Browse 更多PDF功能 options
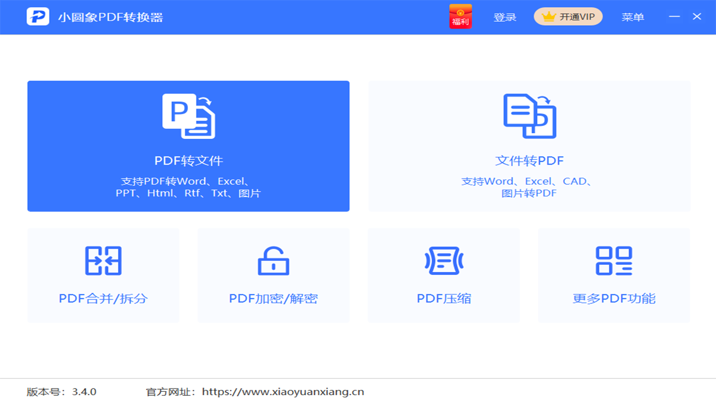Viewport: 716px width, 403px height. 614,275
